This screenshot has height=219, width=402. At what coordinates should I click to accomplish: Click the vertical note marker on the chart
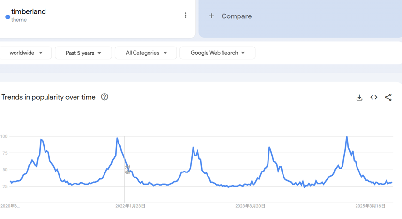click(127, 170)
